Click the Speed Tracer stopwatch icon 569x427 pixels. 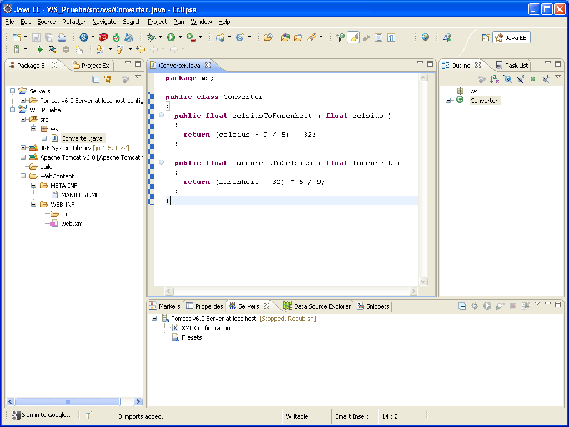tap(116, 37)
